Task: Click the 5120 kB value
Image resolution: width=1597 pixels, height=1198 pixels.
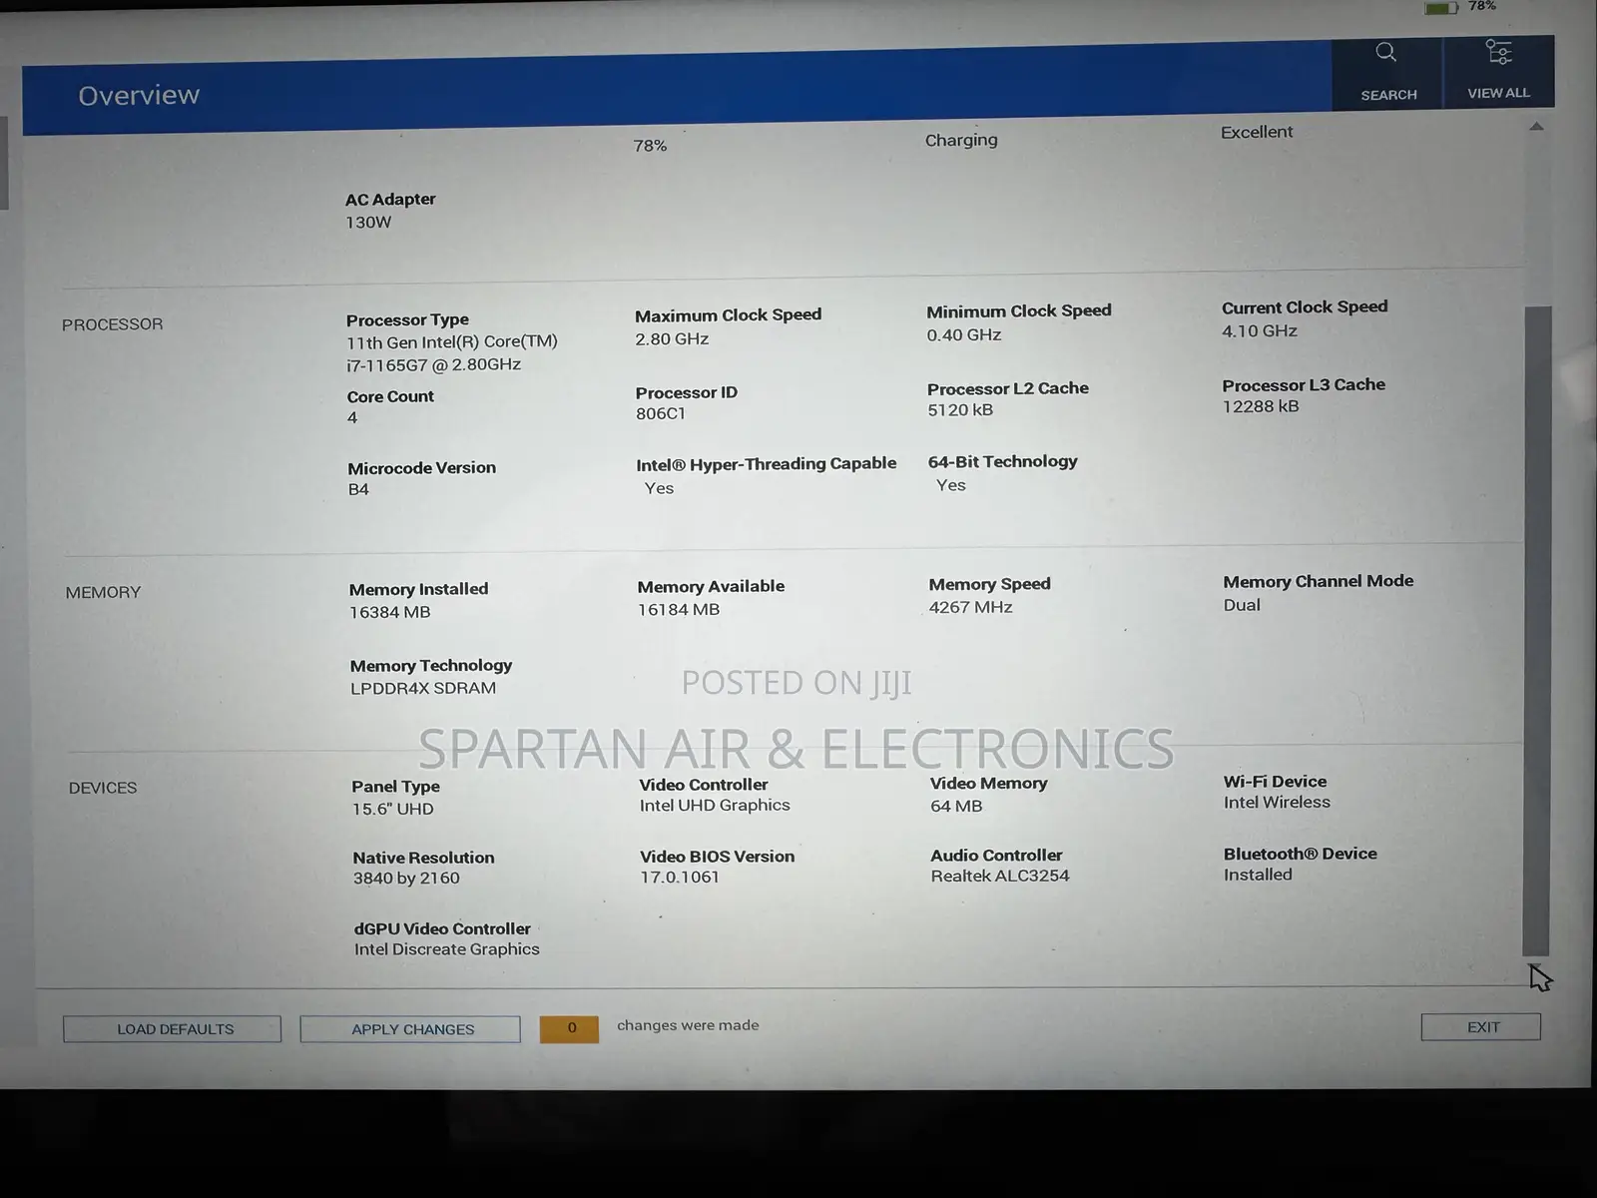Action: [960, 410]
